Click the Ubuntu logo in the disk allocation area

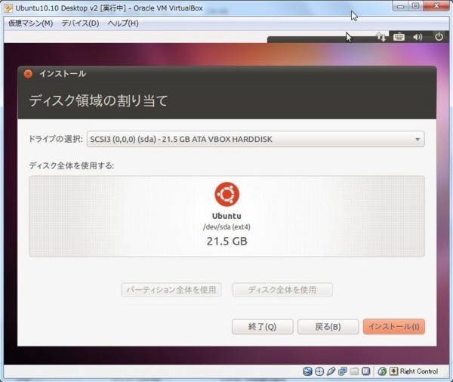226,194
